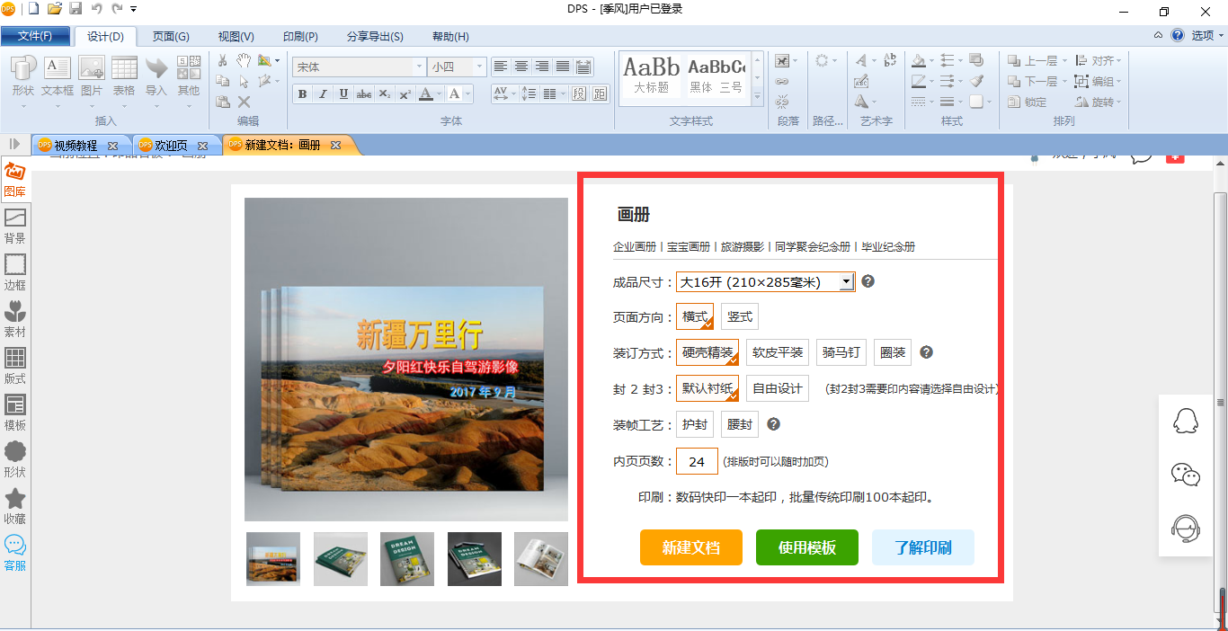Open QQ contact icon on right panel
1228x631 pixels.
click(x=1186, y=421)
